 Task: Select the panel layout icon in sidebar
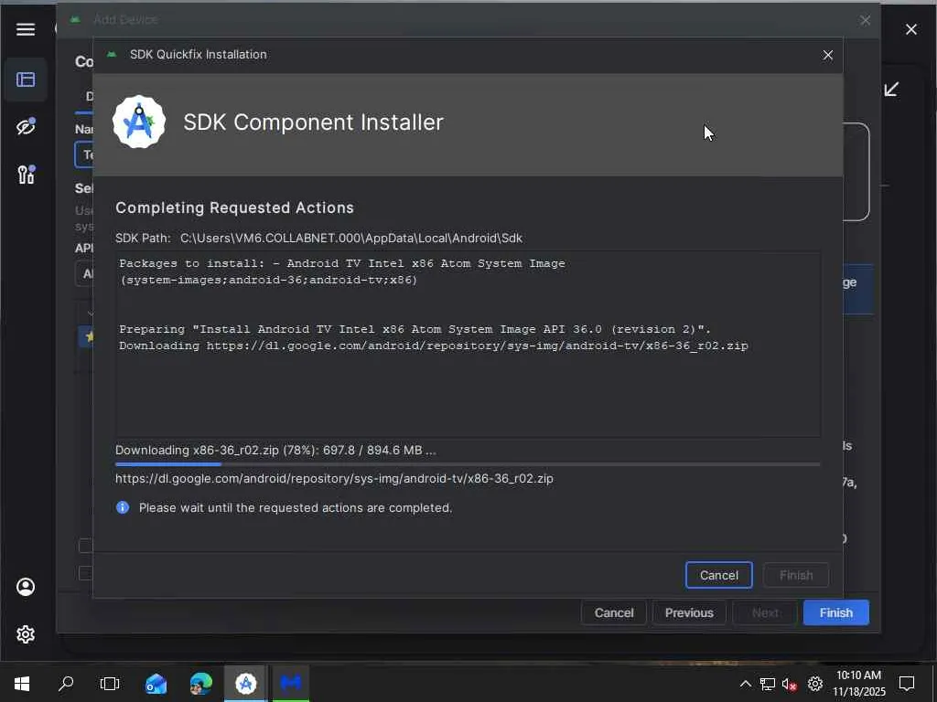tap(25, 80)
